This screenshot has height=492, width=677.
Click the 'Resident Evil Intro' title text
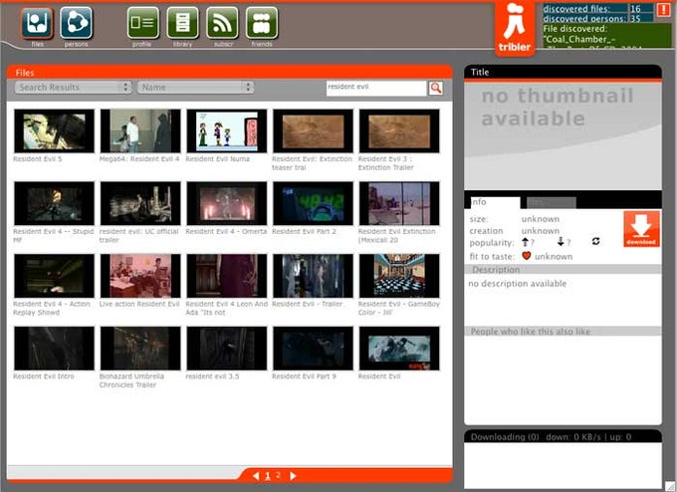44,376
